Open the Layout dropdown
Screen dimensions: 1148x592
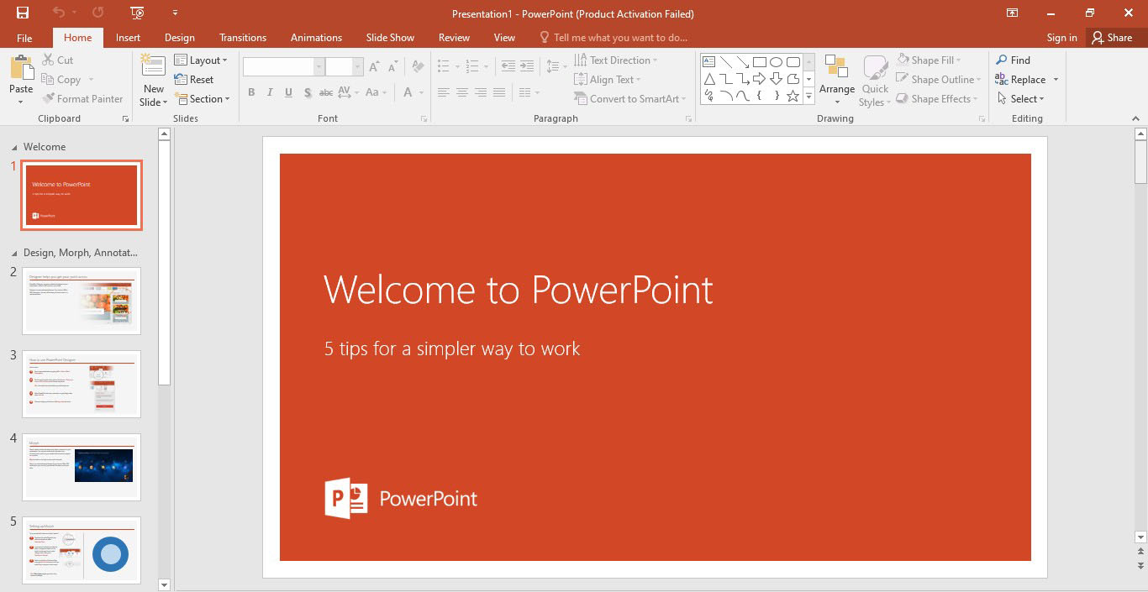point(201,60)
